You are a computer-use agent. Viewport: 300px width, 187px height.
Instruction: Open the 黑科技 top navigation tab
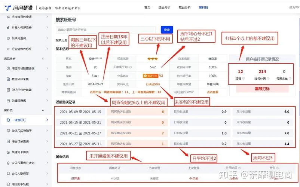coord(203,7)
